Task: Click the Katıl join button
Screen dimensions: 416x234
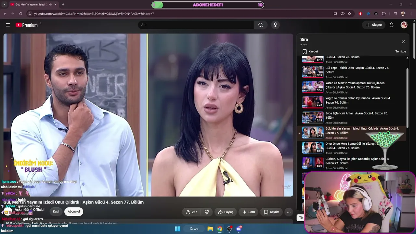Action: 56,212
